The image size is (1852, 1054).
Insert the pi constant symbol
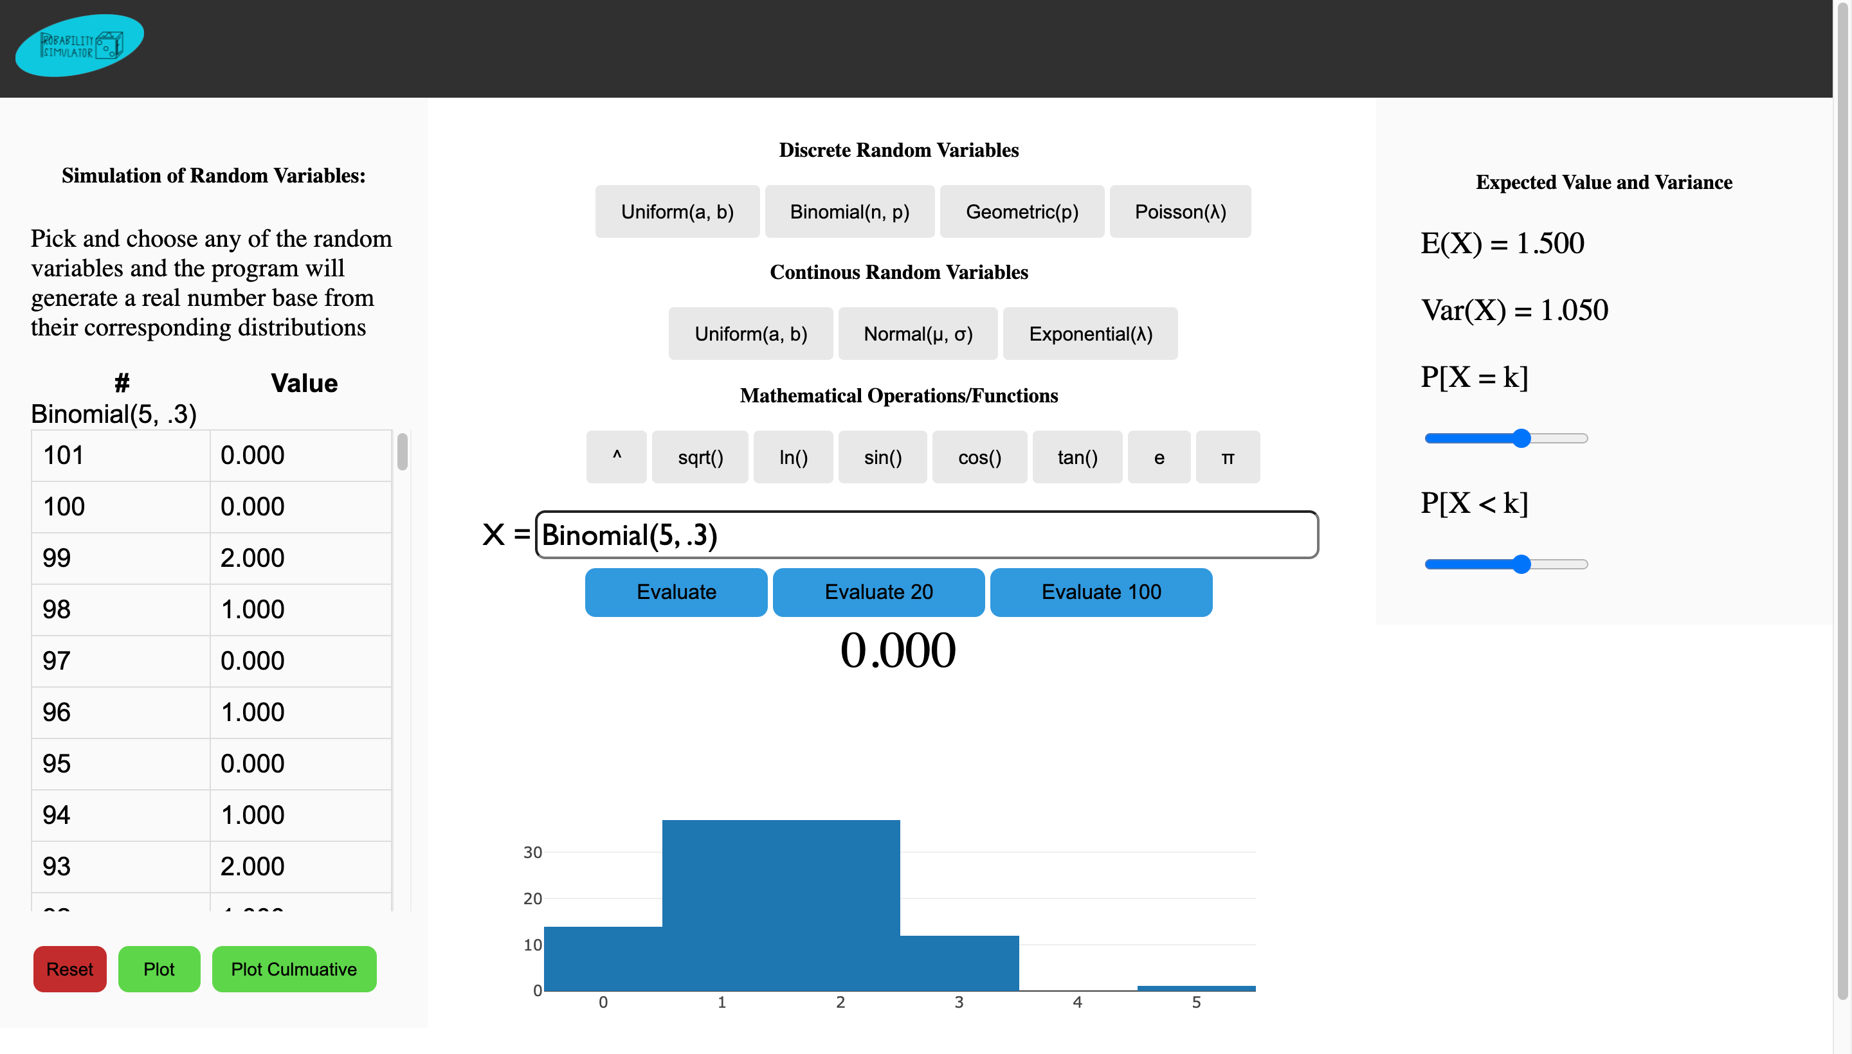[1227, 458]
